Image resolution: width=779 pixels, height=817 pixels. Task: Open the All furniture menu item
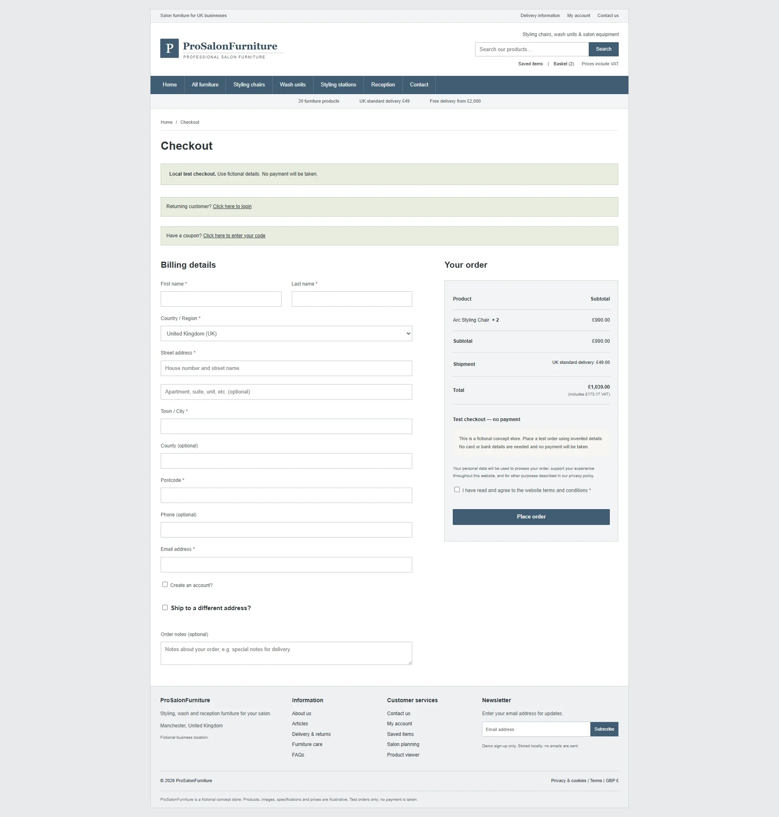coord(205,85)
